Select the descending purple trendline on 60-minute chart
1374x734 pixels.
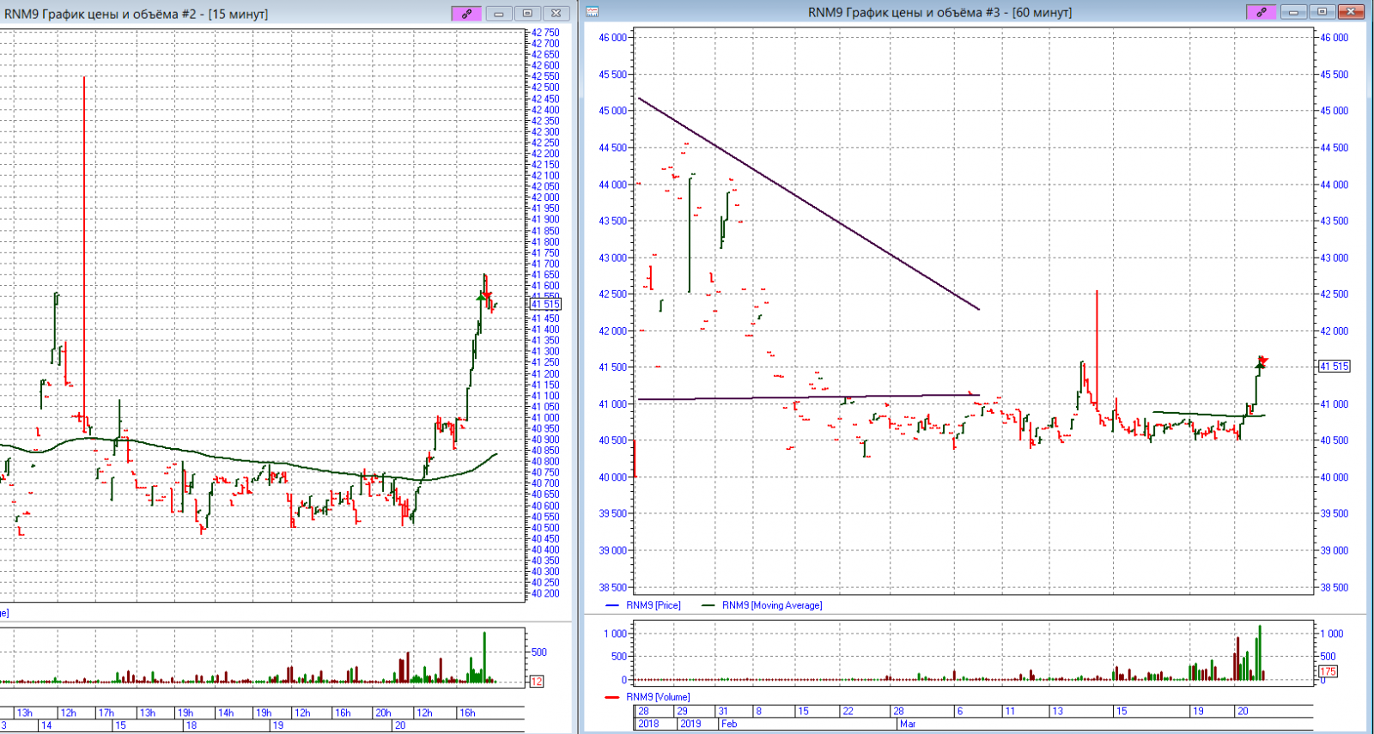807,203
